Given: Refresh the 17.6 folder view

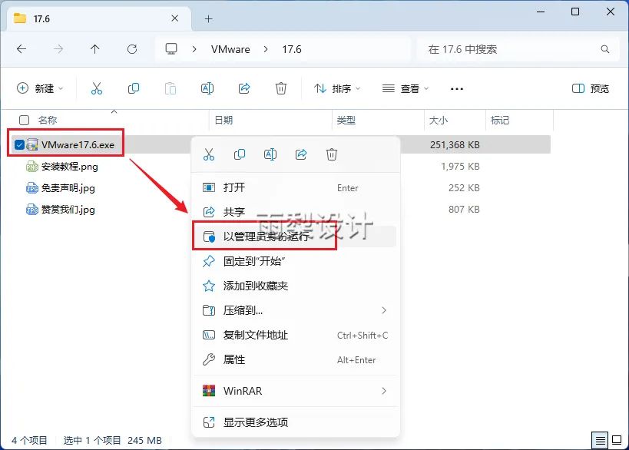Looking at the screenshot, I should (132, 49).
